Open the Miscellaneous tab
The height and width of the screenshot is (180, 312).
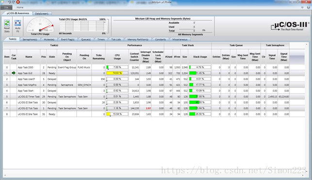click(180, 39)
